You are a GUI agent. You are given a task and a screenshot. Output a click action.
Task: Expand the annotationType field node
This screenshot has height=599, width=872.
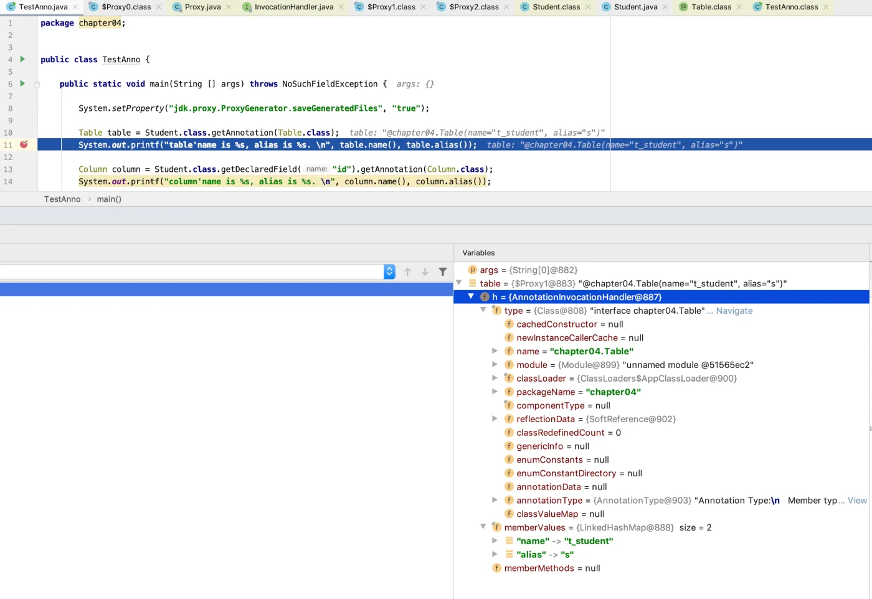click(x=495, y=500)
